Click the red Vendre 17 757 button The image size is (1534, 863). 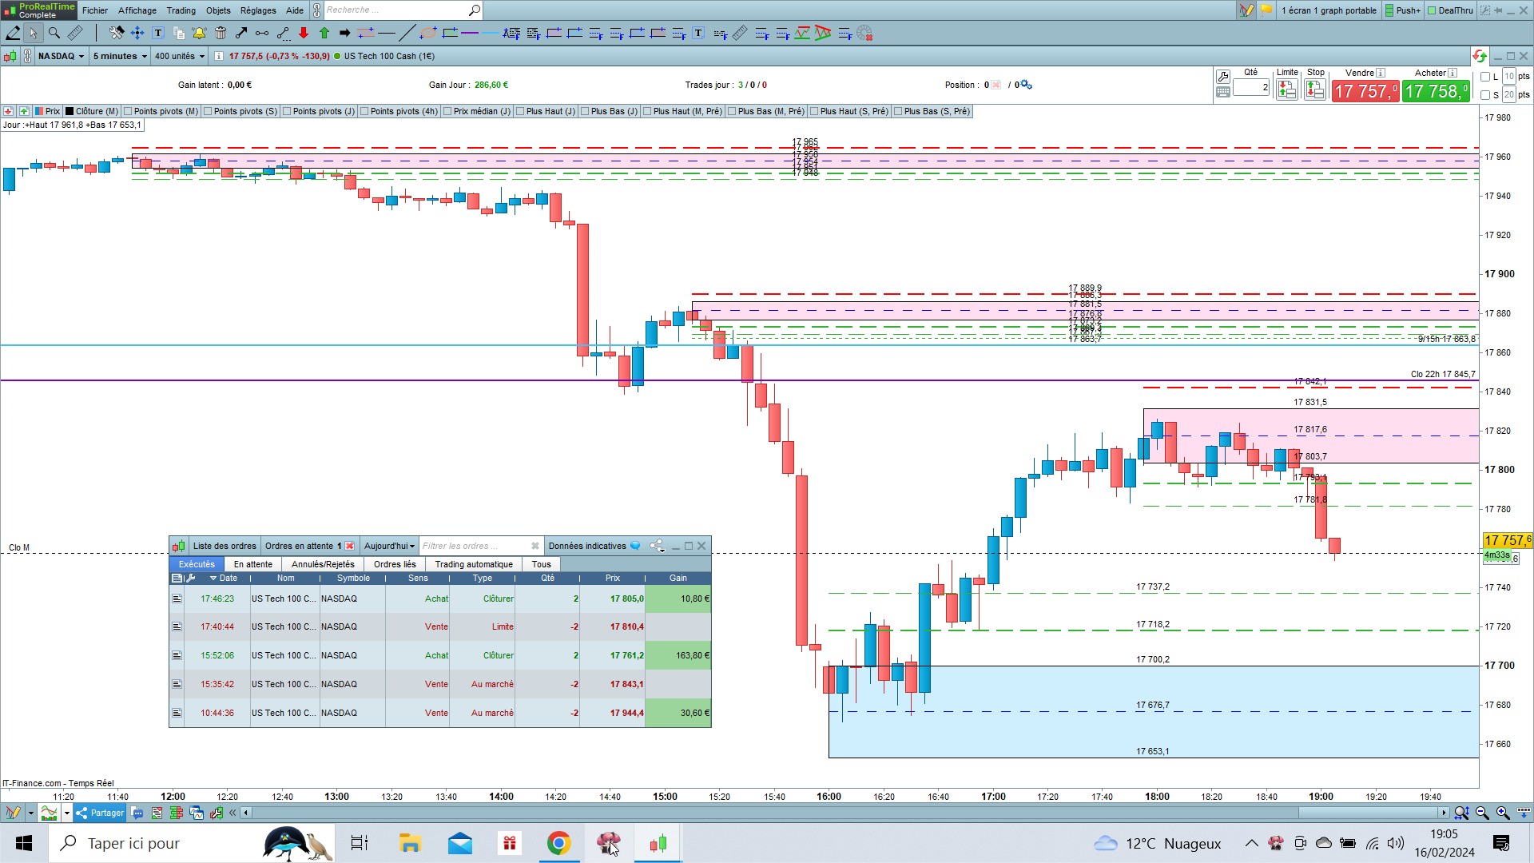[1365, 91]
